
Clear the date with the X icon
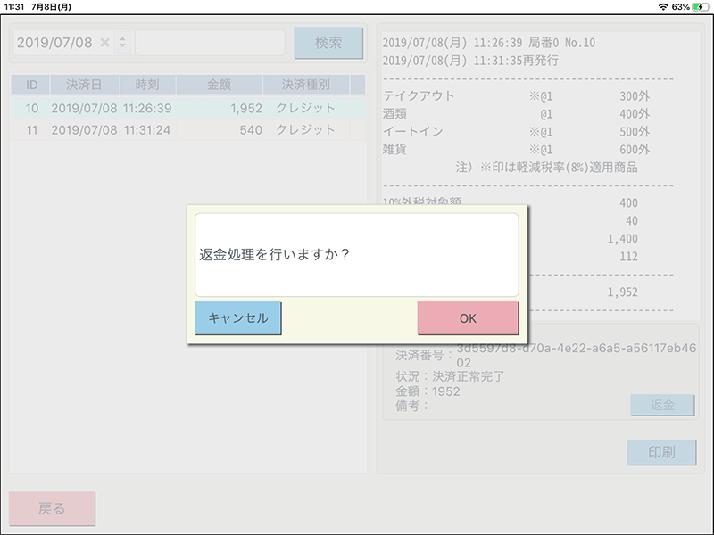(x=104, y=43)
